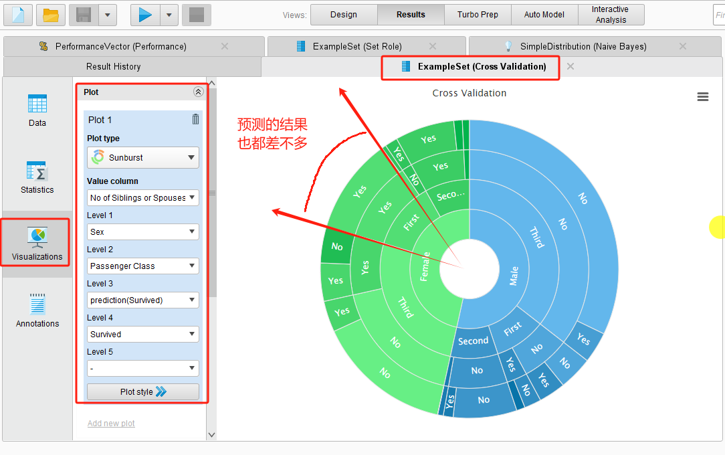Expand the Plot style settings
The width and height of the screenshot is (725, 455).
click(x=143, y=391)
